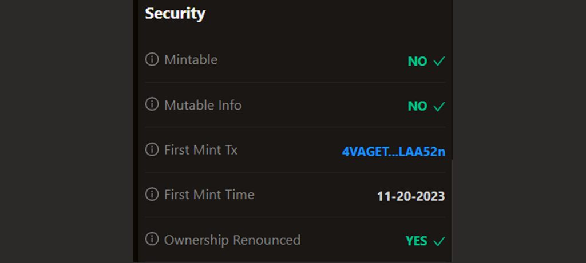Click the First Mint Tx label
The width and height of the screenshot is (586, 263).
(x=200, y=150)
